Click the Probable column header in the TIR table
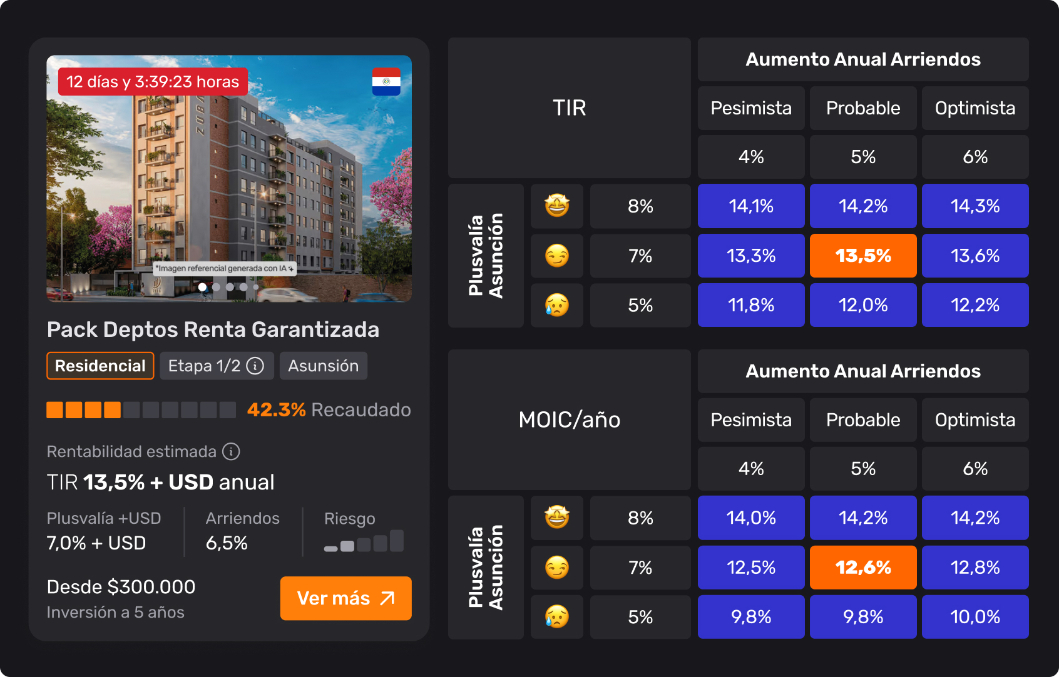Viewport: 1059px width, 677px height. tap(863, 108)
